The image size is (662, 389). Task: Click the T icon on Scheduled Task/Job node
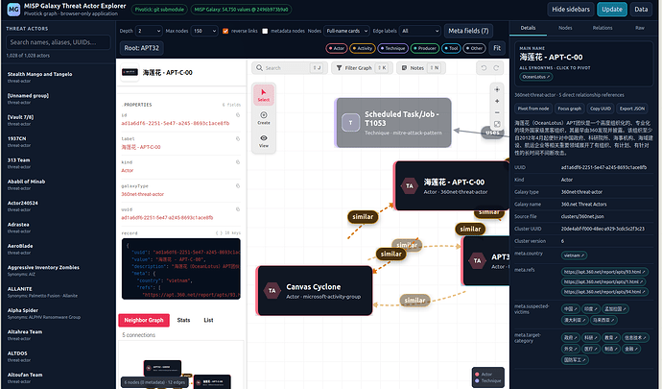(350, 123)
